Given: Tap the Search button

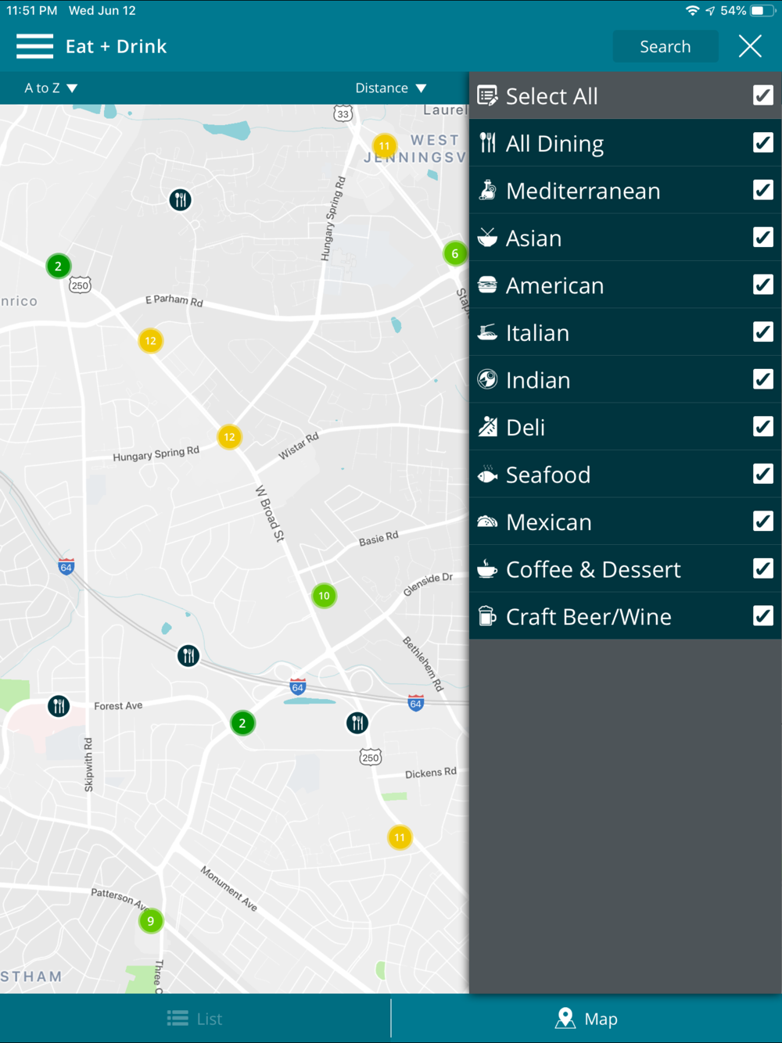Looking at the screenshot, I should 665,47.
